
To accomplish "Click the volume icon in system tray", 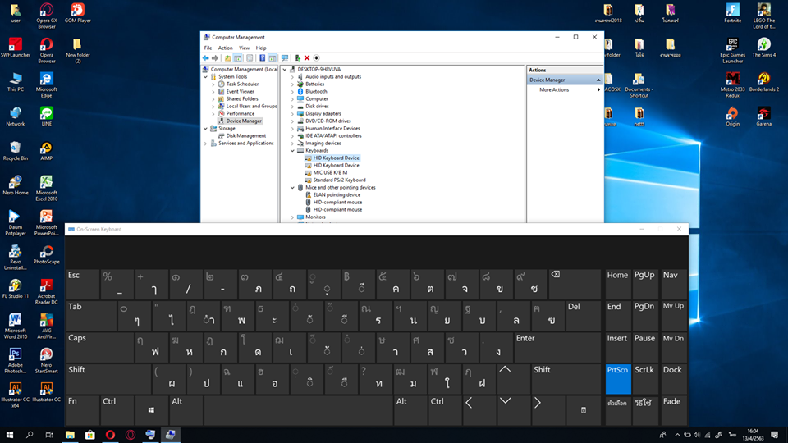I will point(697,435).
